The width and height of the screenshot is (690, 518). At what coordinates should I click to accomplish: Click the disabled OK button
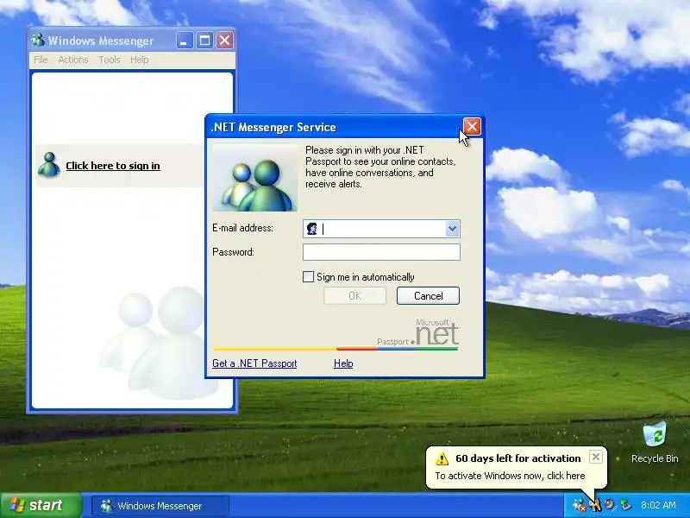(x=354, y=296)
